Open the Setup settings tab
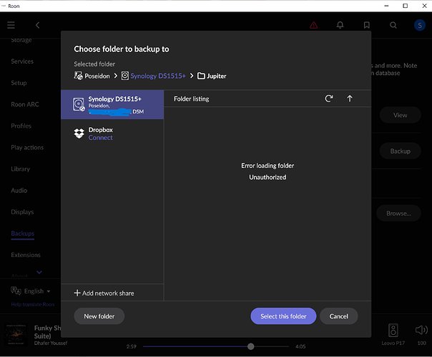Viewport: 432px width, 357px height. click(19, 83)
